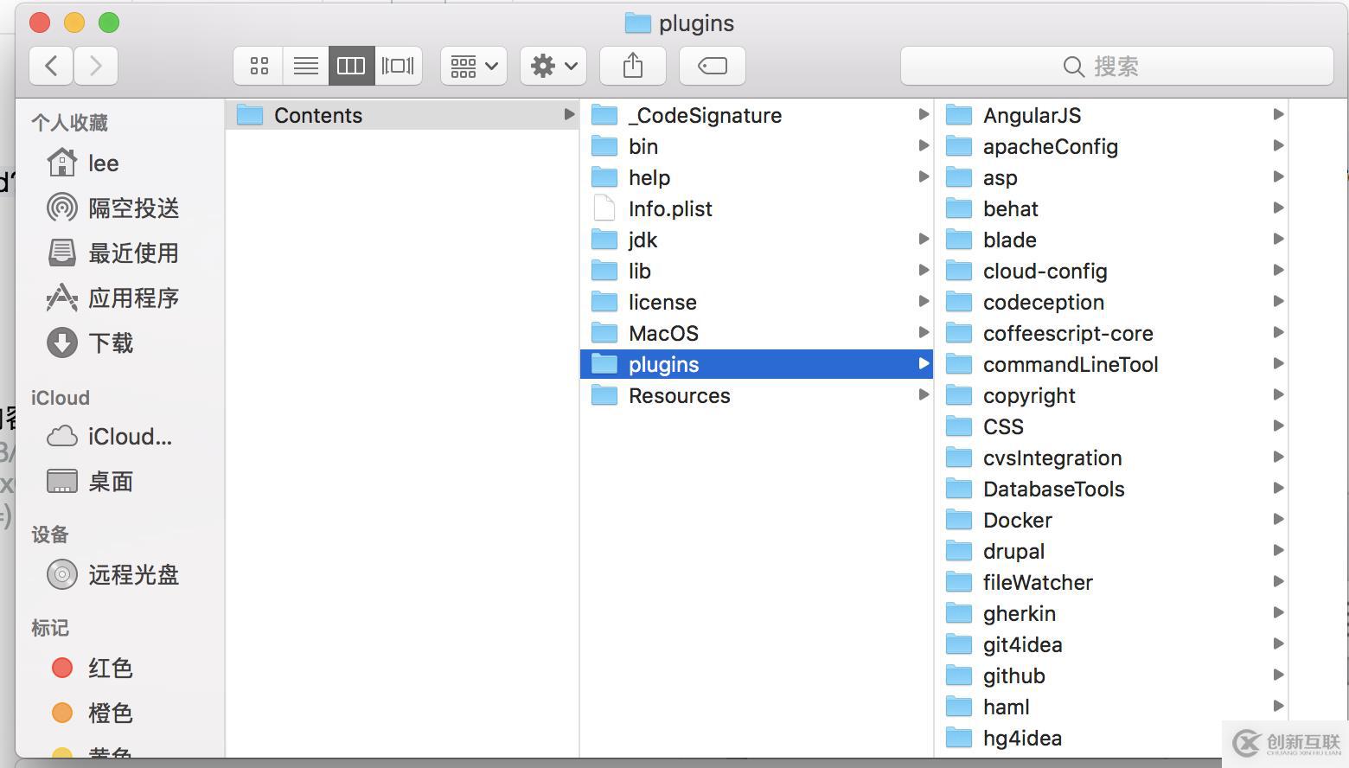Image resolution: width=1349 pixels, height=768 pixels.
Task: Select the cloud-config folder
Action: (x=1112, y=271)
